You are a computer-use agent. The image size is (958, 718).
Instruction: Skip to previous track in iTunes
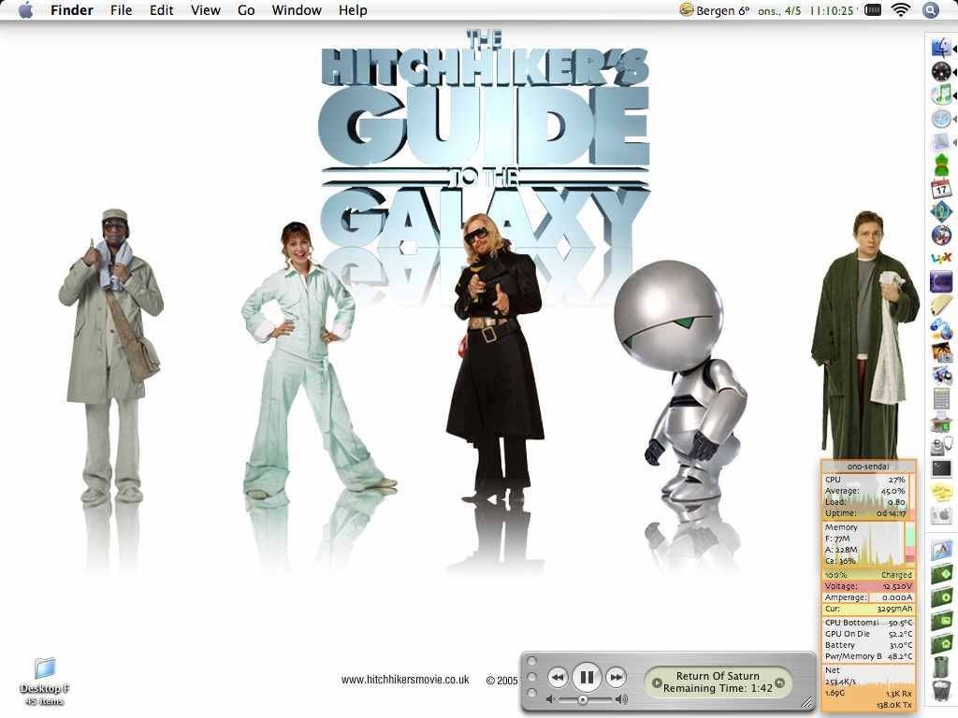tap(558, 677)
